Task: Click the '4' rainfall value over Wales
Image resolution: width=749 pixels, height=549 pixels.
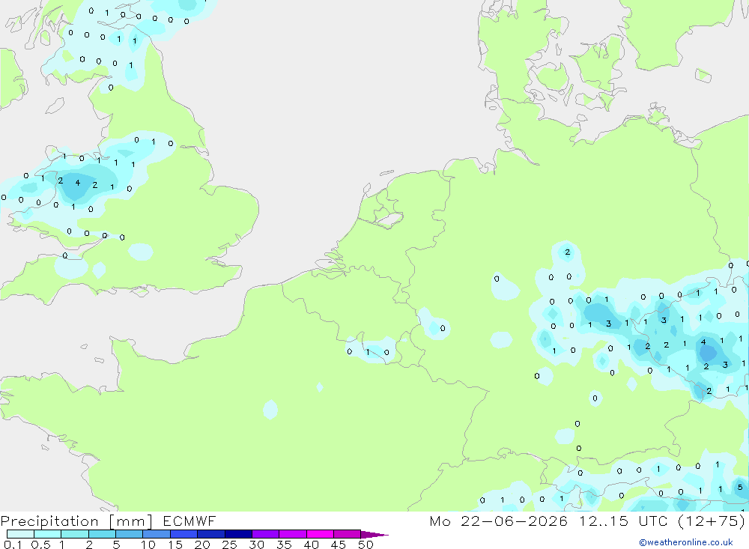Action: (x=77, y=183)
